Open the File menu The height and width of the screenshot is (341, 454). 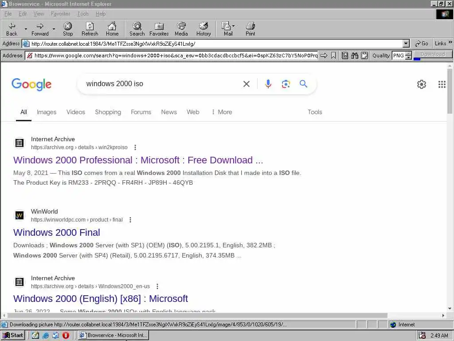(x=8, y=14)
